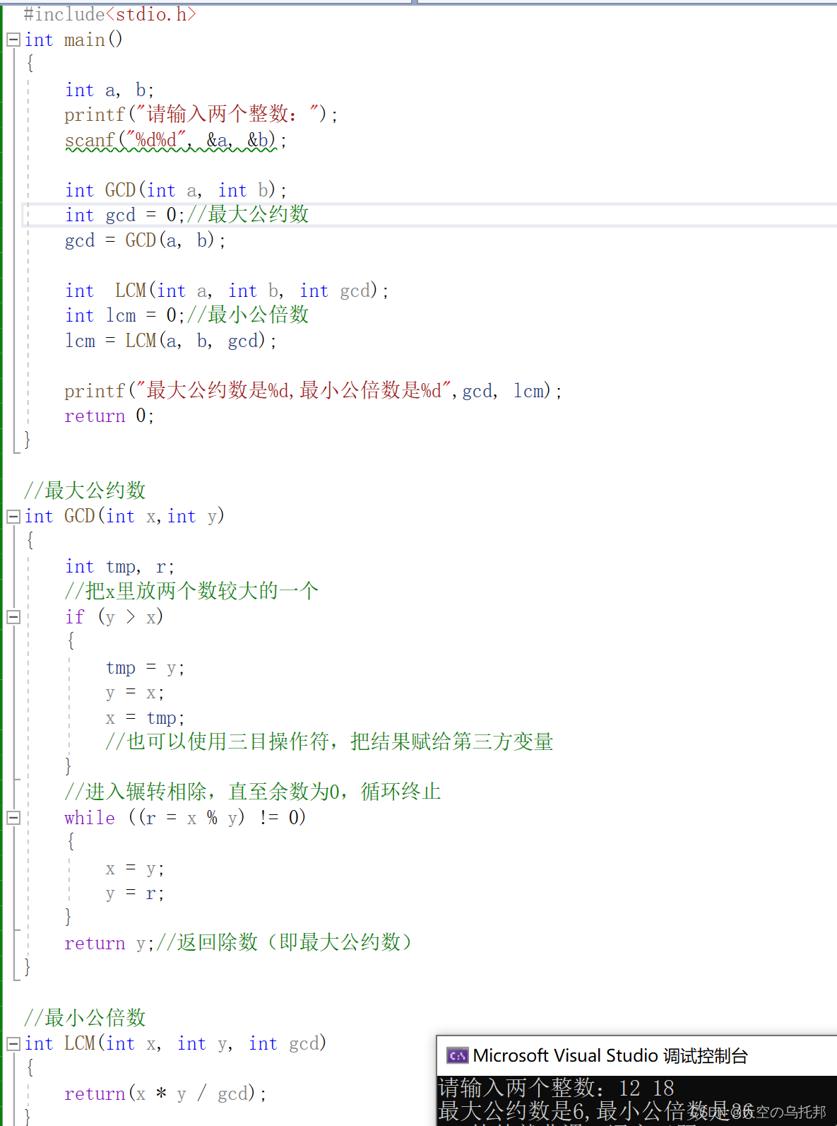Collapse the if (y > x) block
Viewport: 837px width, 1126px height.
pyautogui.click(x=13, y=617)
